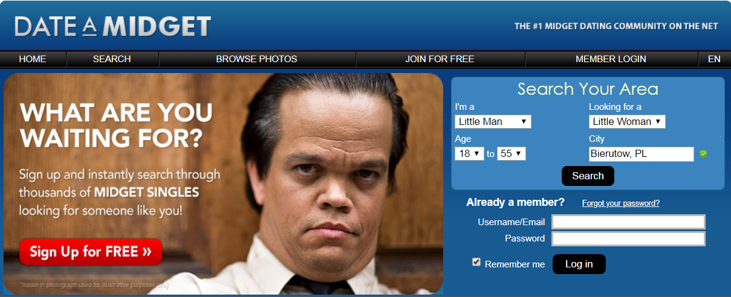Click the black Search button
Screen dimensions: 731x297
click(588, 176)
